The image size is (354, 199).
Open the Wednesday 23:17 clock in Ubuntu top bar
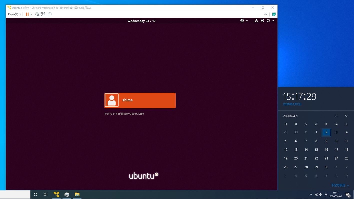[141, 21]
